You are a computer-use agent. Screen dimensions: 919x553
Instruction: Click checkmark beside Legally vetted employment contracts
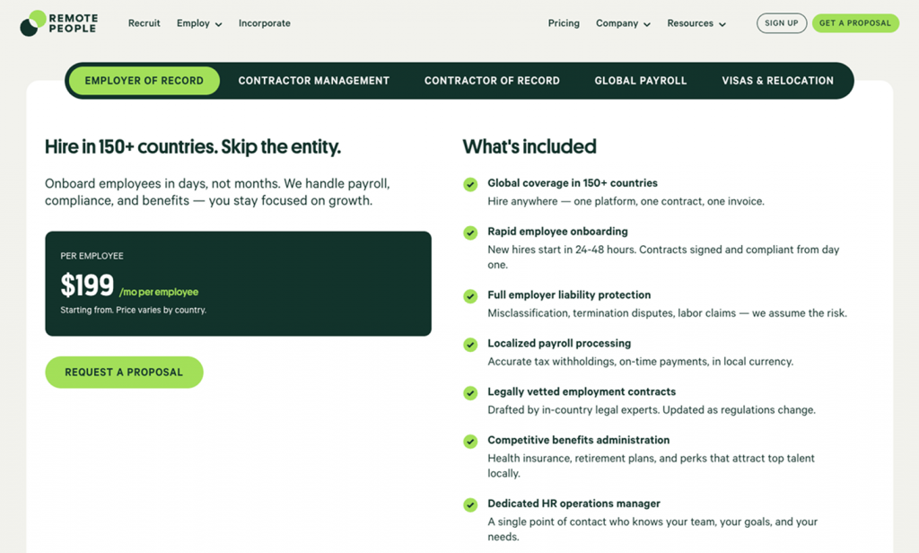[470, 393]
